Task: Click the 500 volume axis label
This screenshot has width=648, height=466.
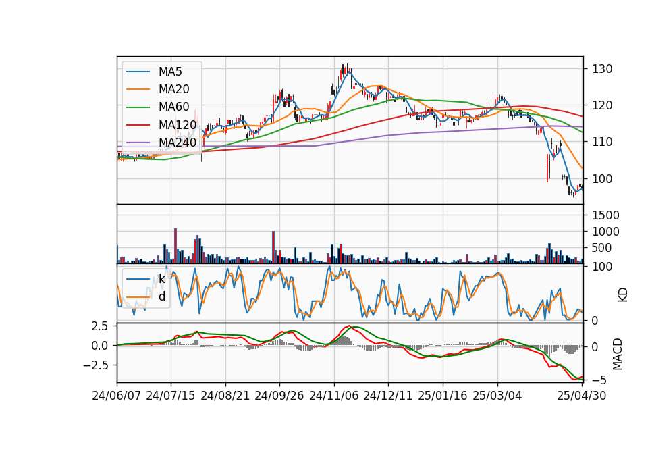Action: click(x=602, y=248)
